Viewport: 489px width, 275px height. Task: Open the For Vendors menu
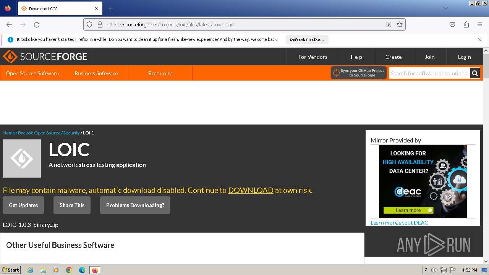point(313,57)
